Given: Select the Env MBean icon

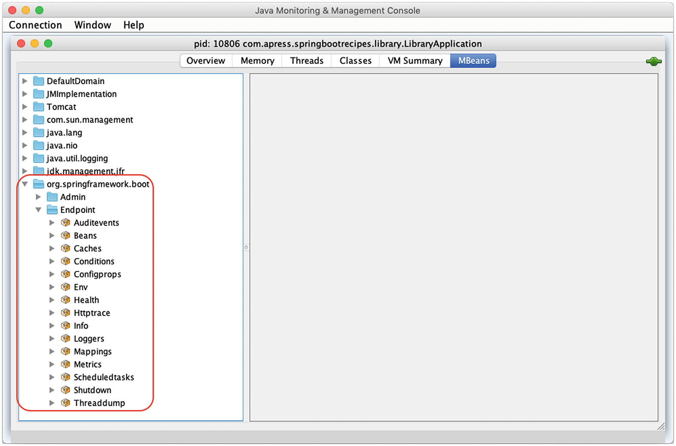Looking at the screenshot, I should (x=65, y=287).
